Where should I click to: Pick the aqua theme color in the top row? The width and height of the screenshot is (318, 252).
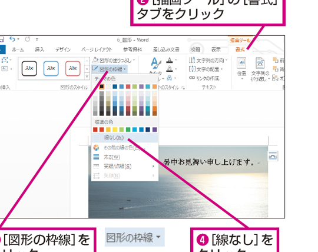tap(148, 87)
